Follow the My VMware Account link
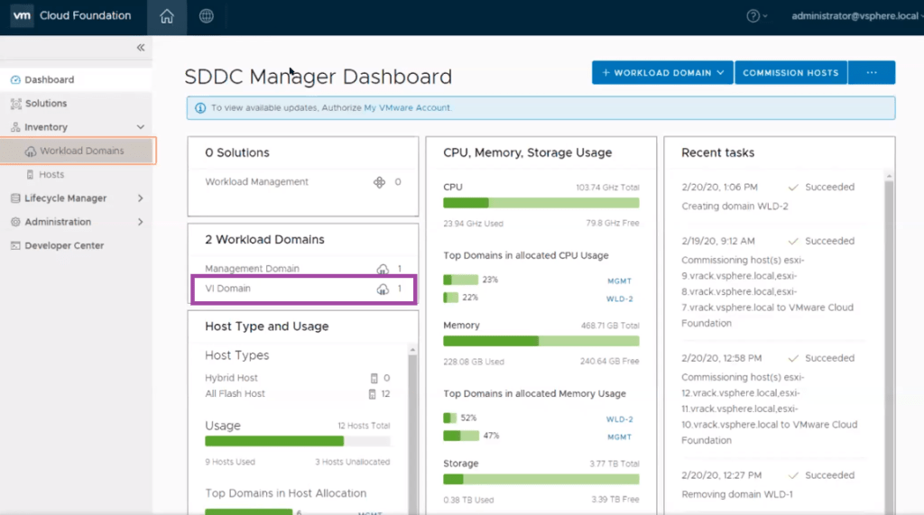This screenshot has height=515, width=924. point(407,108)
